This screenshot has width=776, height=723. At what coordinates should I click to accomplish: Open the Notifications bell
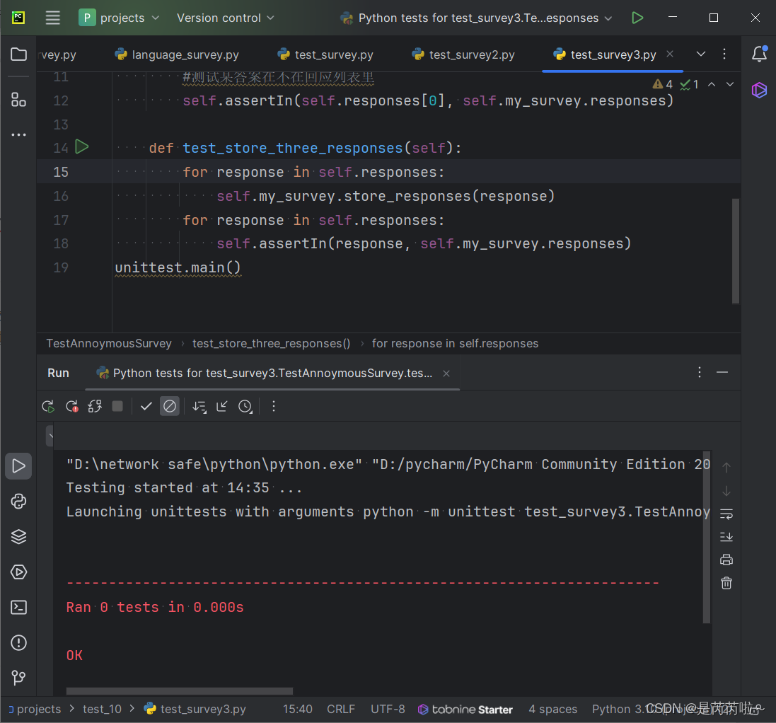click(x=759, y=54)
